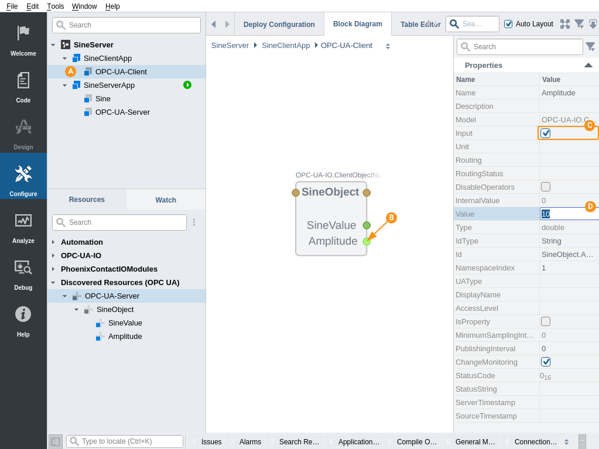599x449 pixels.
Task: Click the SineServer breadcrumb link
Action: pyautogui.click(x=230, y=45)
